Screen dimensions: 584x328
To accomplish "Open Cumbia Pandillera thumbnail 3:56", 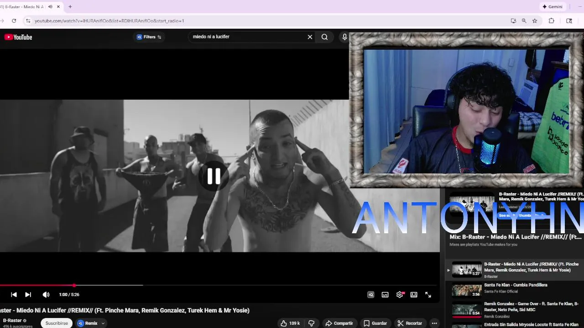I will point(467,290).
